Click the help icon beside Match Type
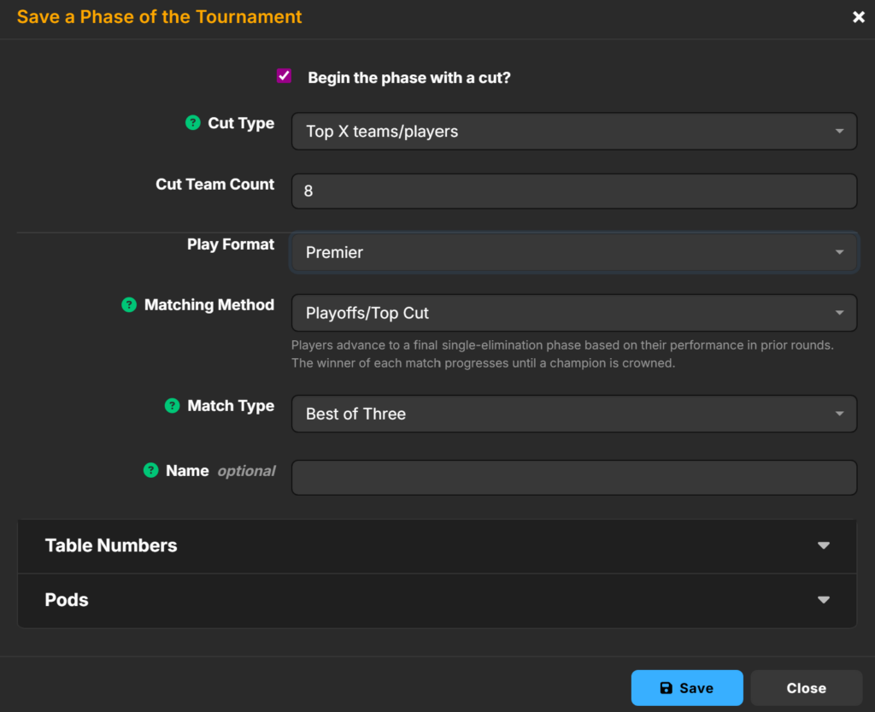 [x=173, y=406]
